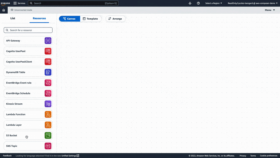Open the Select a Region dropdown
280x158 pixels.
(213, 3)
